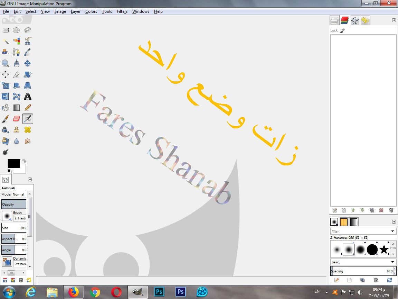Open the airbrush Mode dropdown

pos(18,194)
